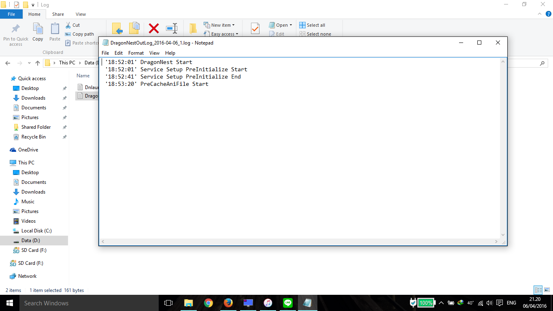Select This PC in navigation pane
This screenshot has width=553, height=311.
tap(26, 163)
